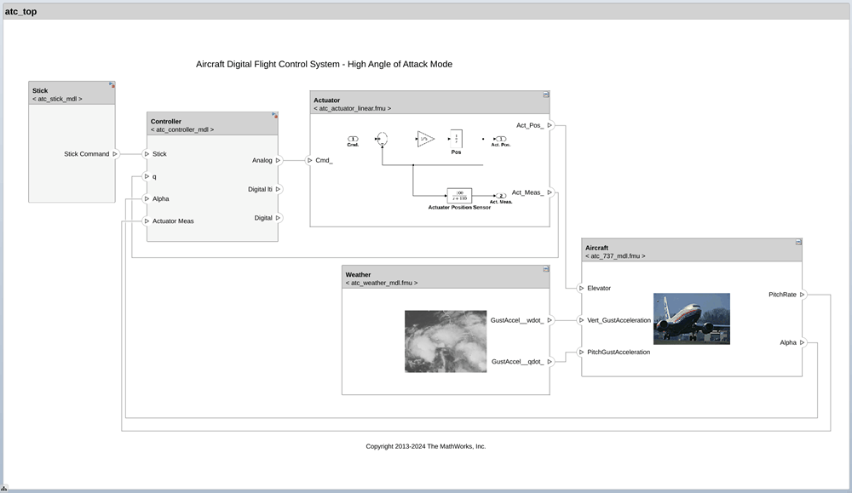Select the Actuator Meas input port

click(x=147, y=221)
